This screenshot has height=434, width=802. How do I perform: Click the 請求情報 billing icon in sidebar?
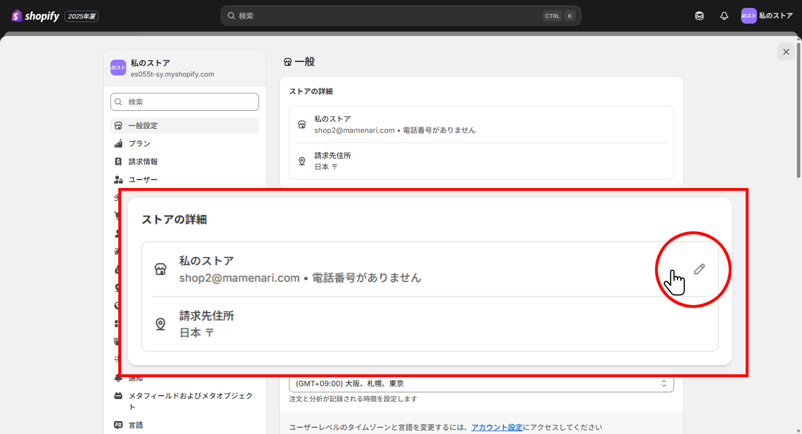pyautogui.click(x=118, y=162)
